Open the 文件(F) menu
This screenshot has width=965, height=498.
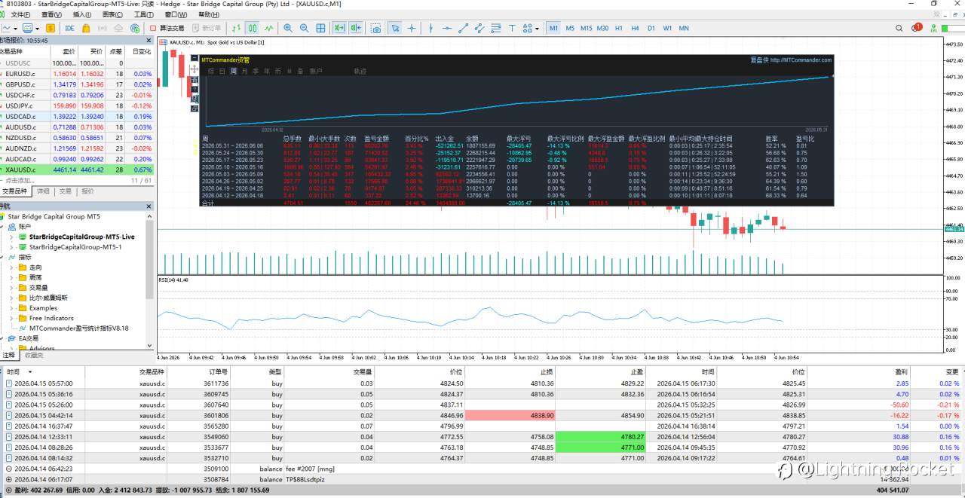(x=20, y=14)
